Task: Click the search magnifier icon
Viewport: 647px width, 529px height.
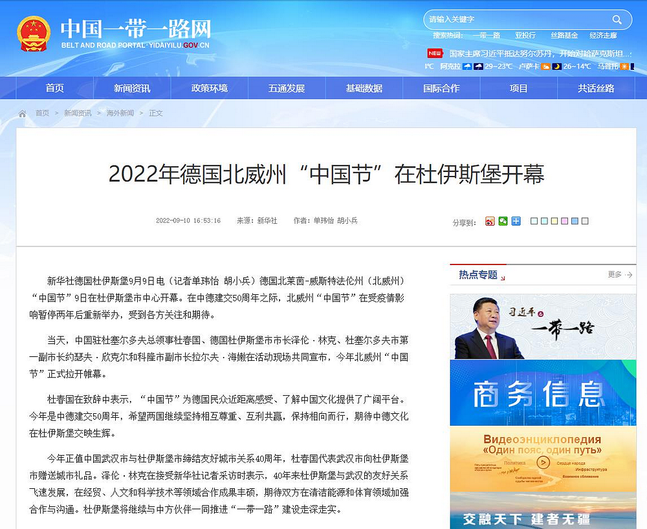Action: click(x=617, y=19)
